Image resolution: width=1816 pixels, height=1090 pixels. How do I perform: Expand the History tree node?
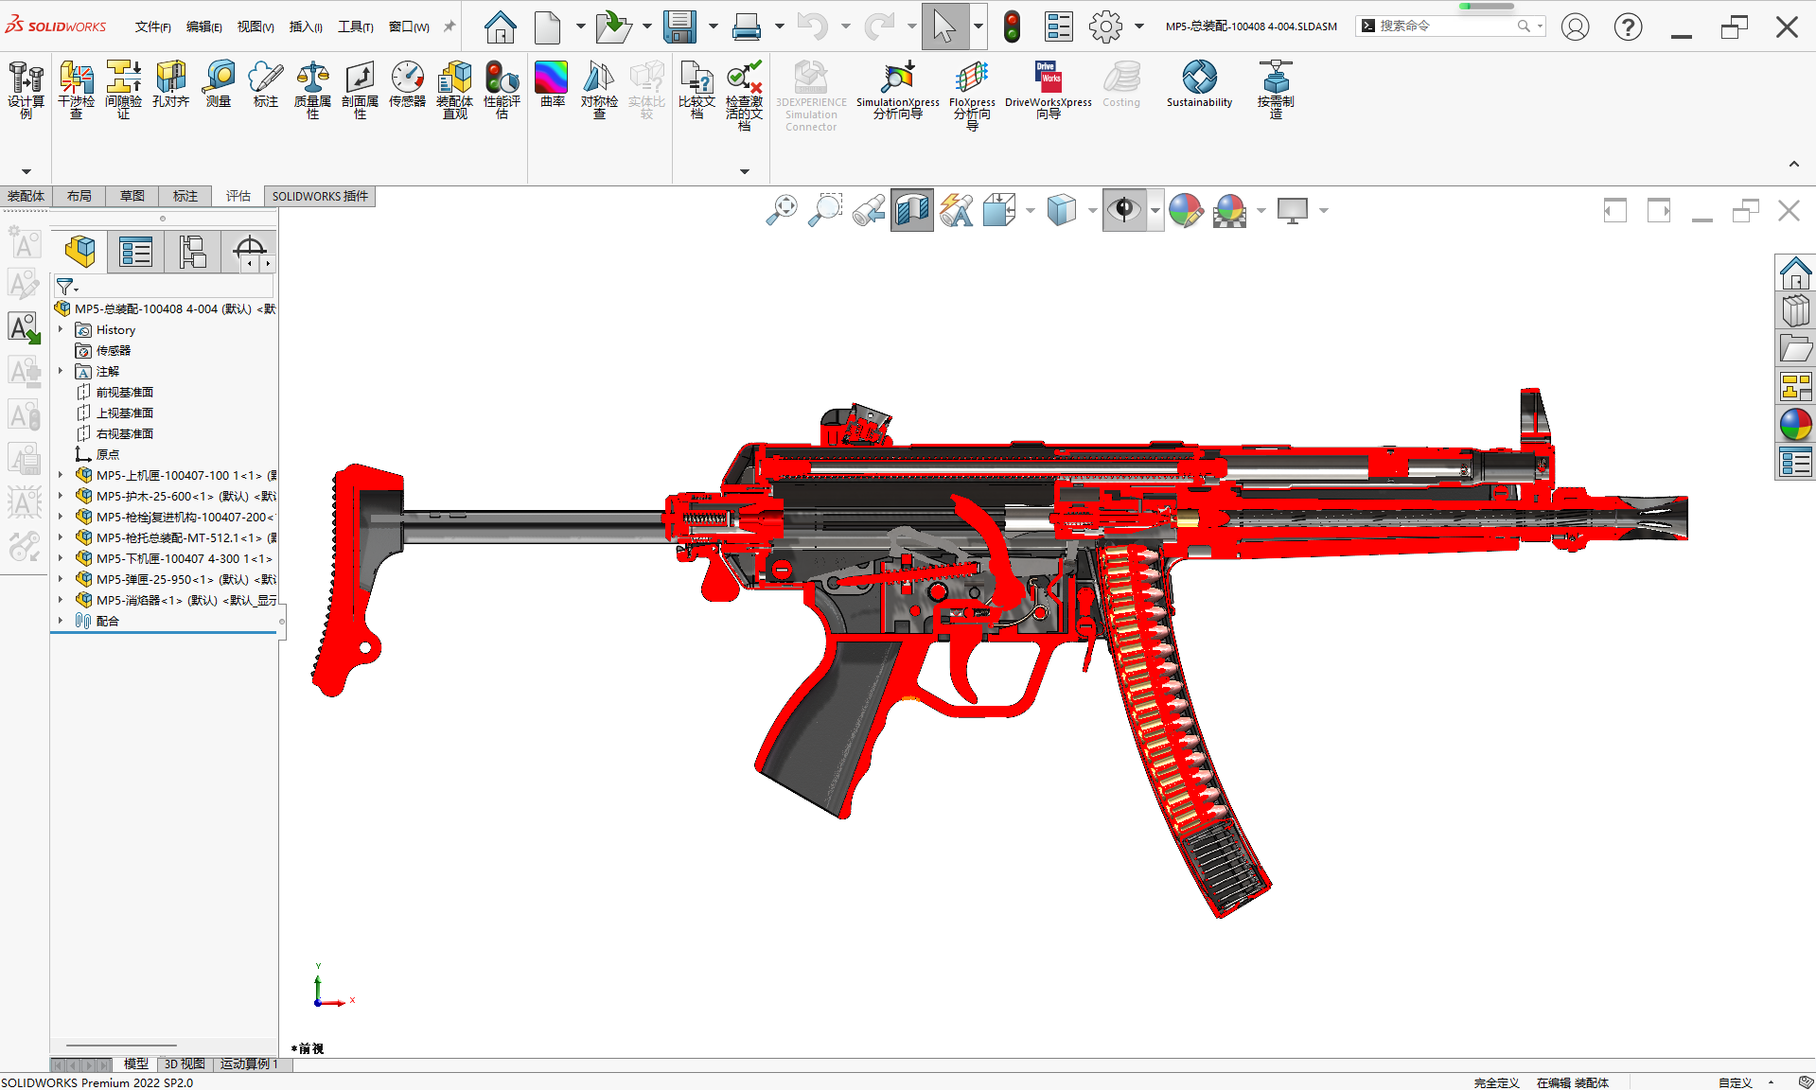click(61, 329)
